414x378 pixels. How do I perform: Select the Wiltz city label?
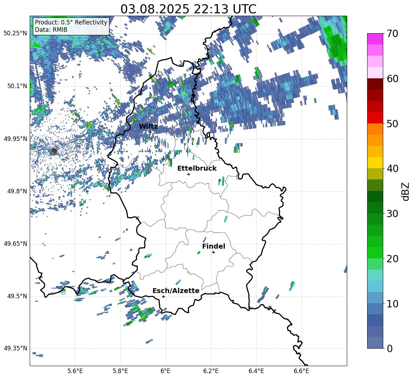coord(148,127)
